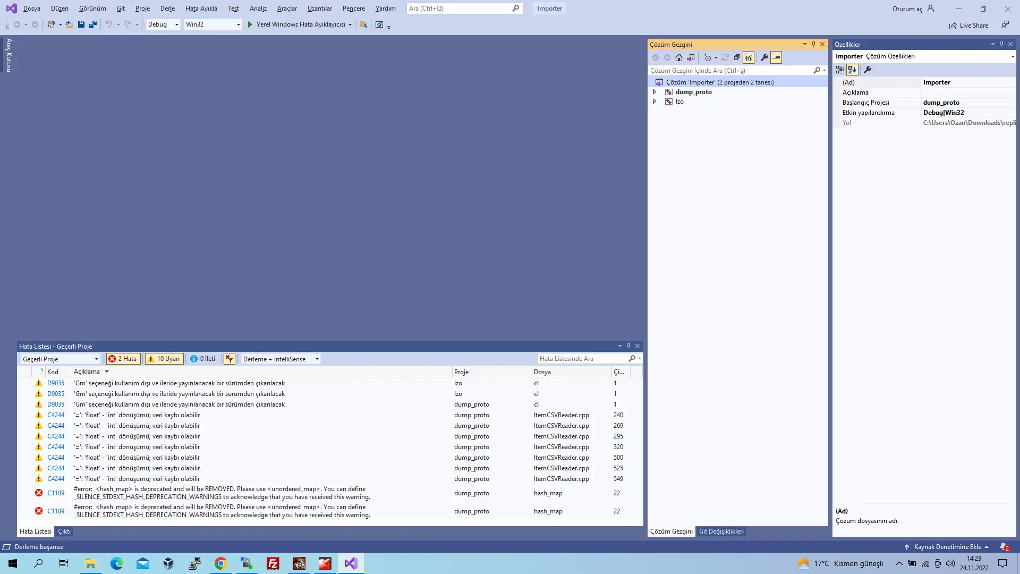The image size is (1020, 574).
Task: Click the Property Pages wrench in Özellikler
Action: [x=868, y=70]
